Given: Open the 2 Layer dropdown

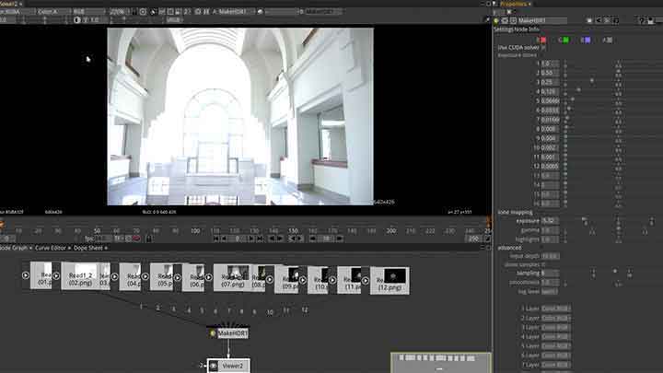Looking at the screenshot, I should click(556, 318).
